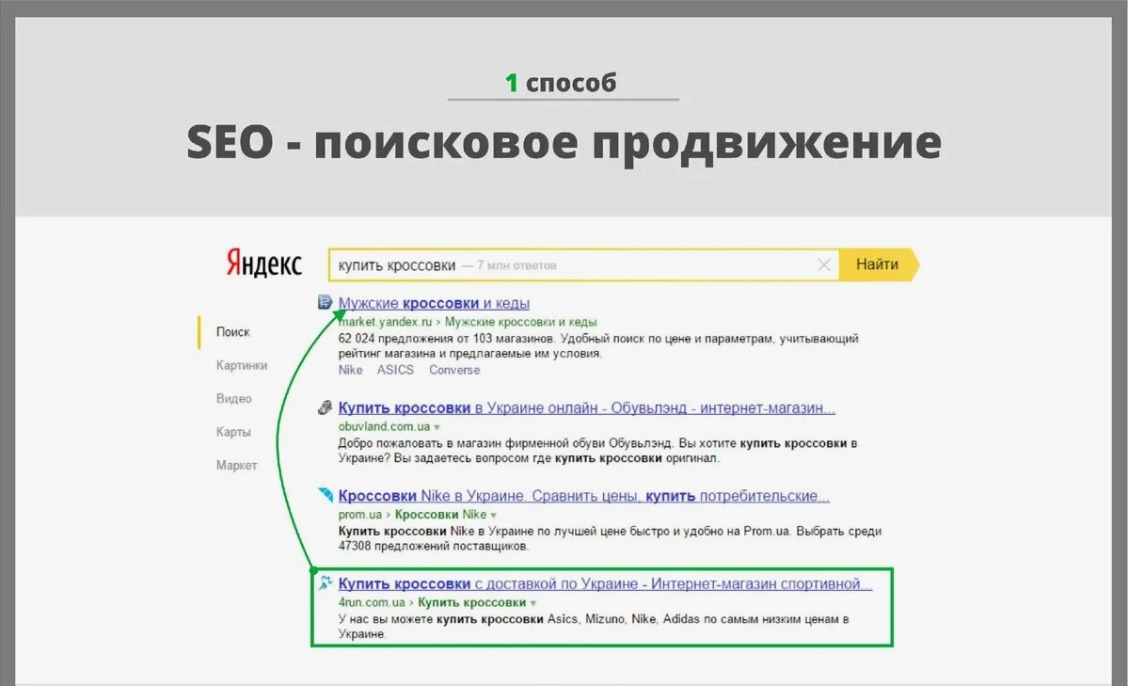Click the Кроссовки Nike green breadcrumb

[441, 515]
